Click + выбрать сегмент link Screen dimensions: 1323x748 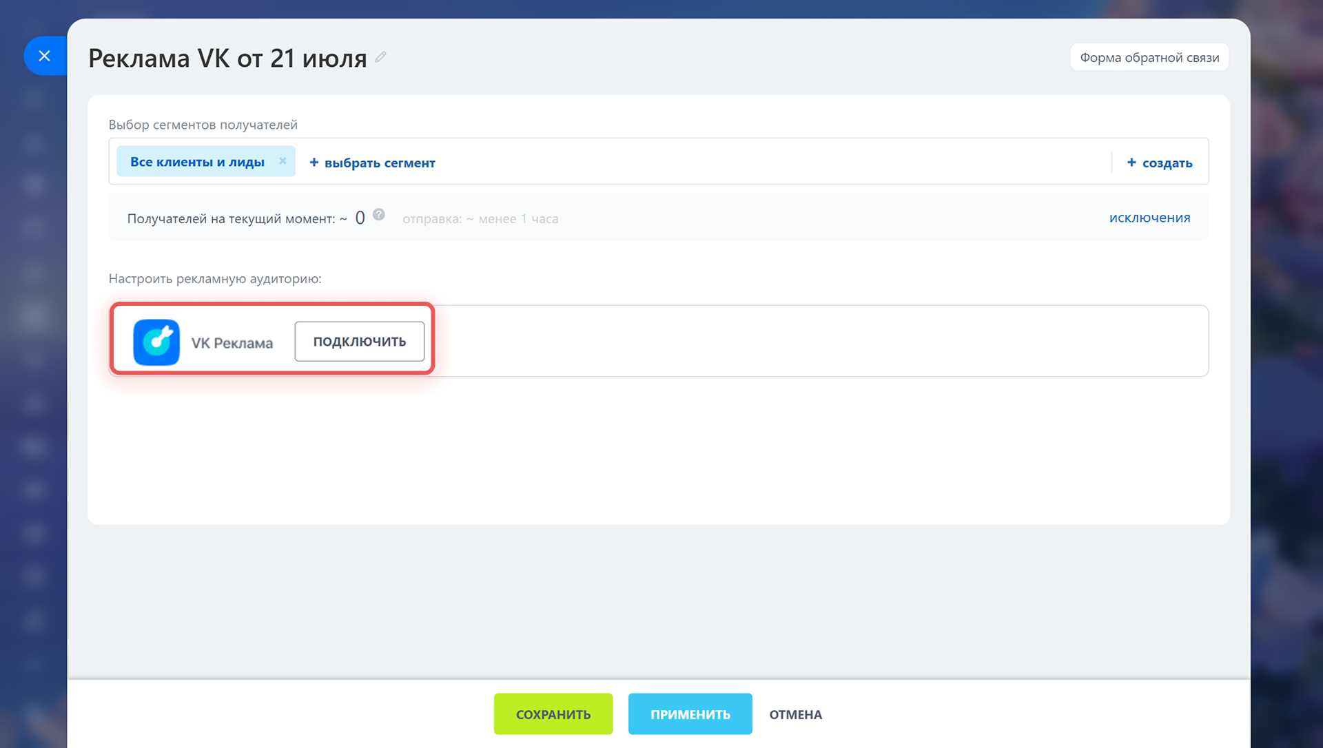[x=372, y=163]
